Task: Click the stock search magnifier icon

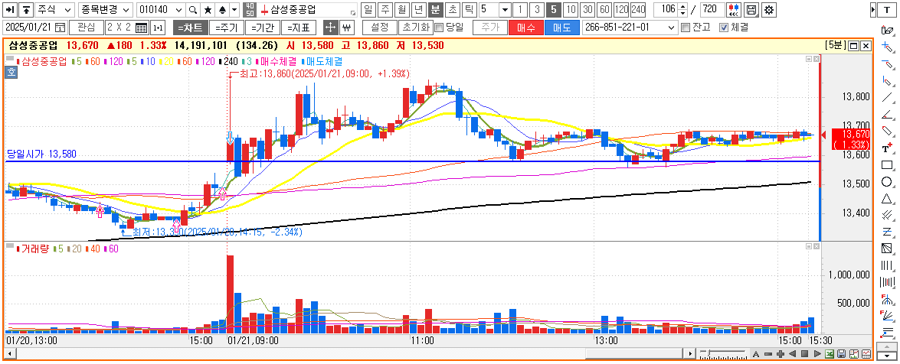Action: coord(194,10)
